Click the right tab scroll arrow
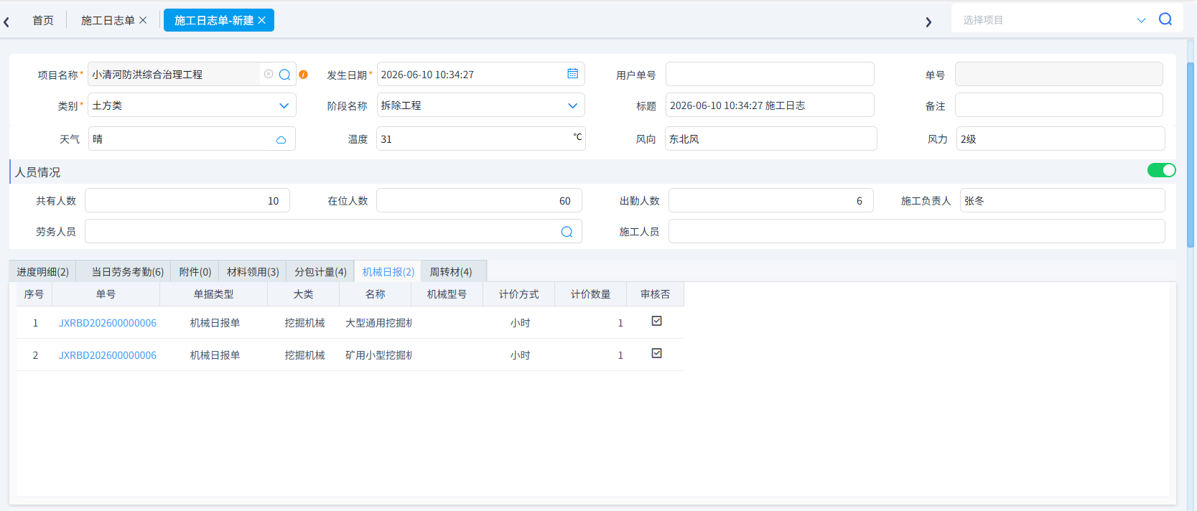Screen dimensions: 1197x511 pyautogui.click(x=928, y=22)
